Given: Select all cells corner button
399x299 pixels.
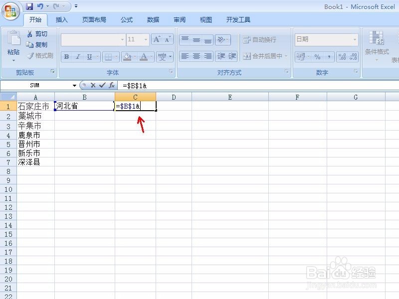Looking at the screenshot, I should 8,97.
